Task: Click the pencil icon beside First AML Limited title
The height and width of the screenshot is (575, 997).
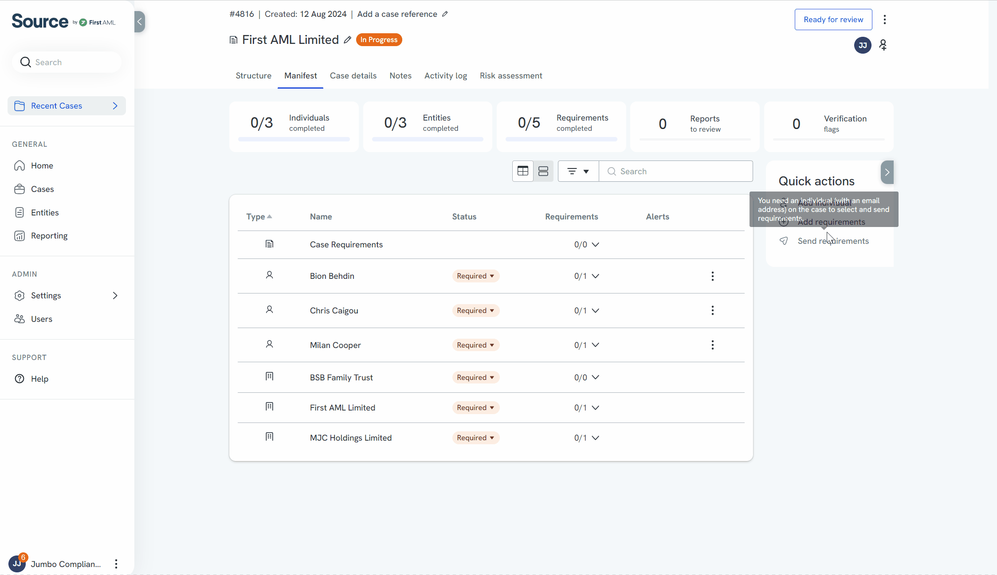Action: 347,40
